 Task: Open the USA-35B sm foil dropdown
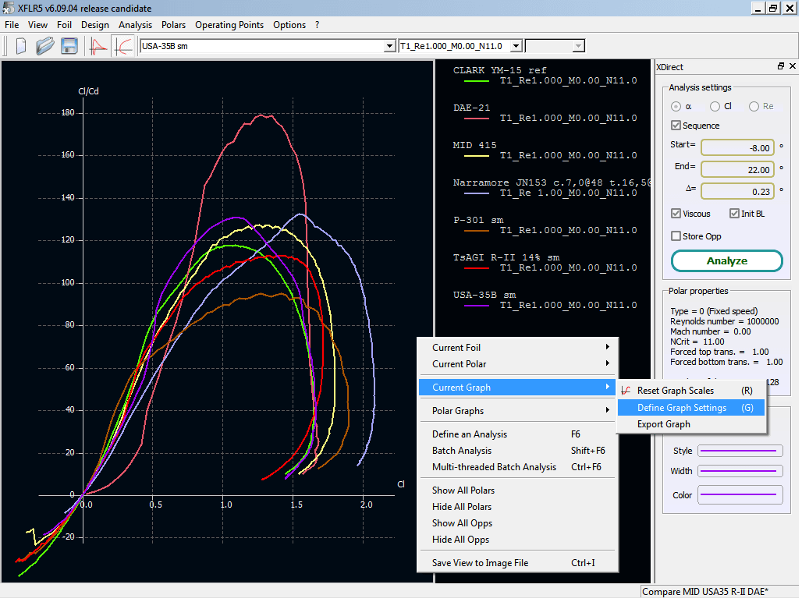pos(390,47)
